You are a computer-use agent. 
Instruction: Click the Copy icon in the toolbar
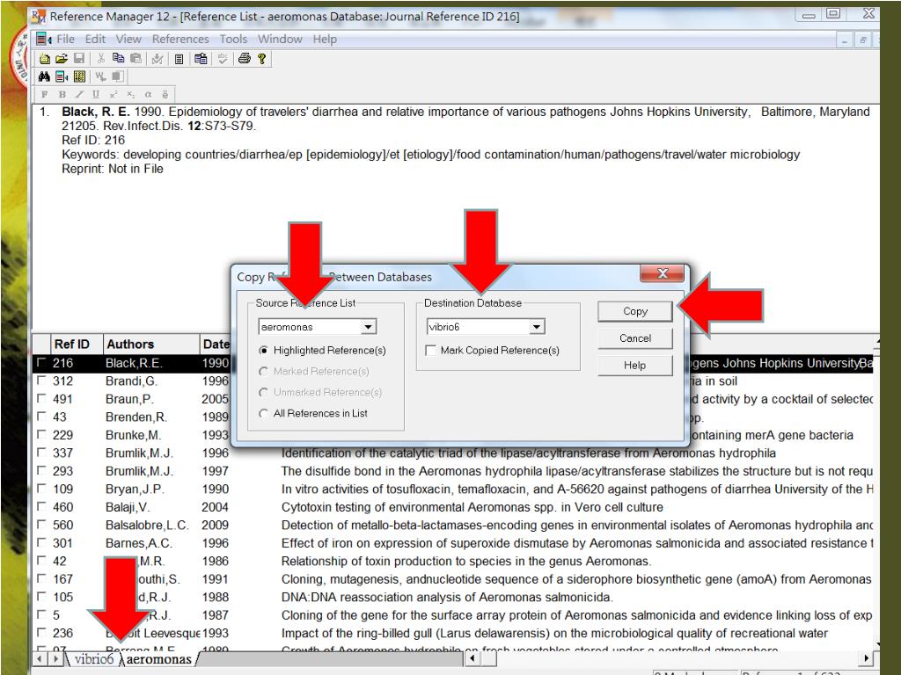pyautogui.click(x=119, y=59)
